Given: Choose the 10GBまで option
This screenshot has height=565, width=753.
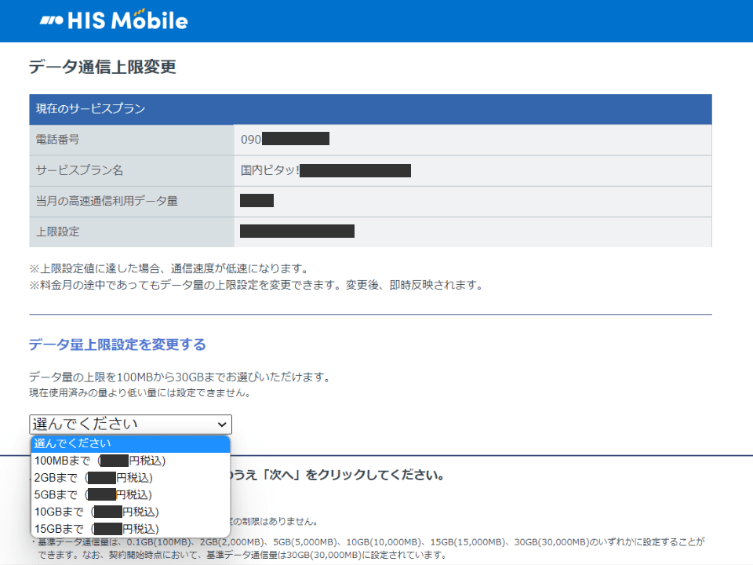Looking at the screenshot, I should click(131, 512).
